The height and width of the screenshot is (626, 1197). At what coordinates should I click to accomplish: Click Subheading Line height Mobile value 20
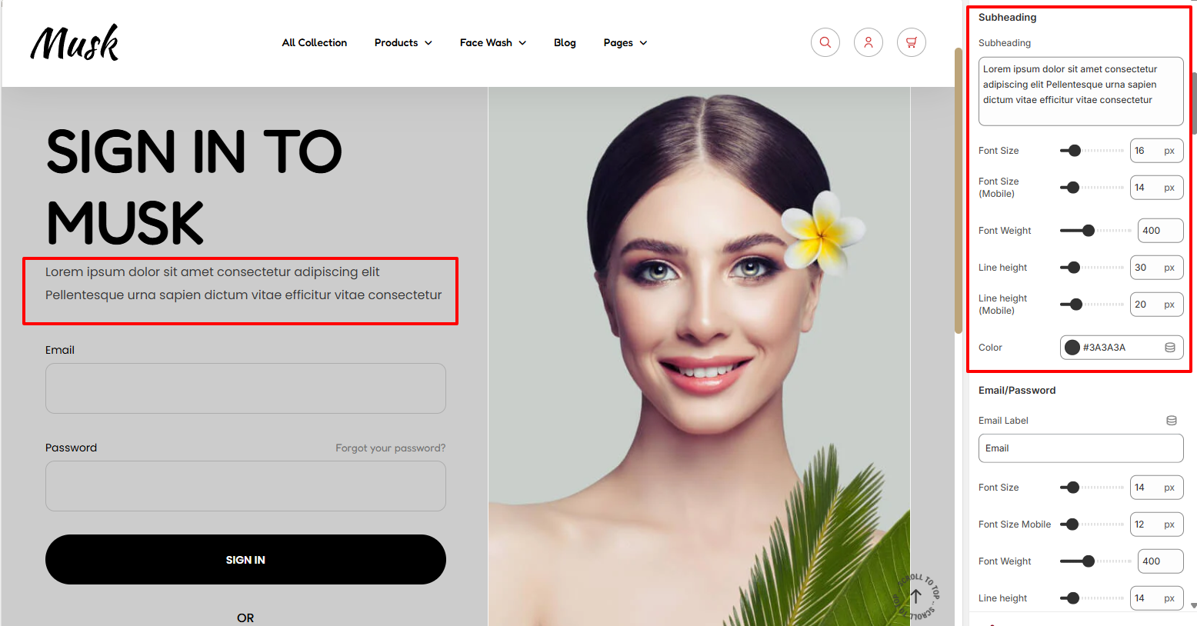click(1157, 305)
